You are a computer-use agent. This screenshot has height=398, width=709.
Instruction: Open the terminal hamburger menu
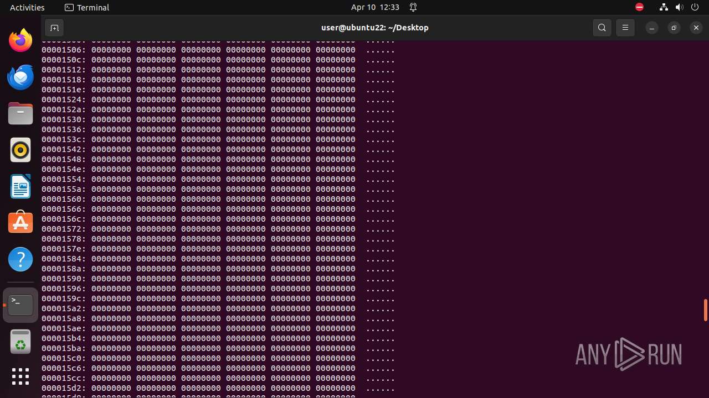(625, 28)
